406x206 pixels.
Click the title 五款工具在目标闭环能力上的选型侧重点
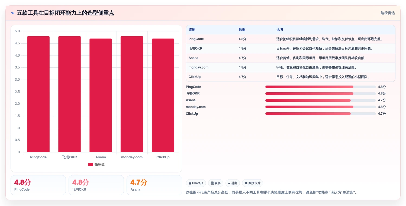[x=65, y=13]
